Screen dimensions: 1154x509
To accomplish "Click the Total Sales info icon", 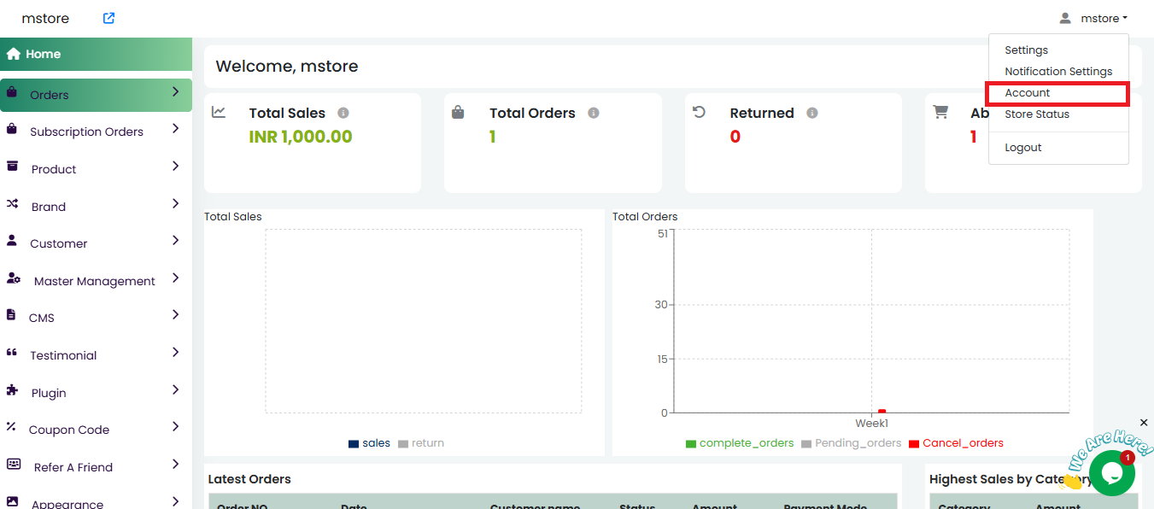I will pyautogui.click(x=343, y=113).
